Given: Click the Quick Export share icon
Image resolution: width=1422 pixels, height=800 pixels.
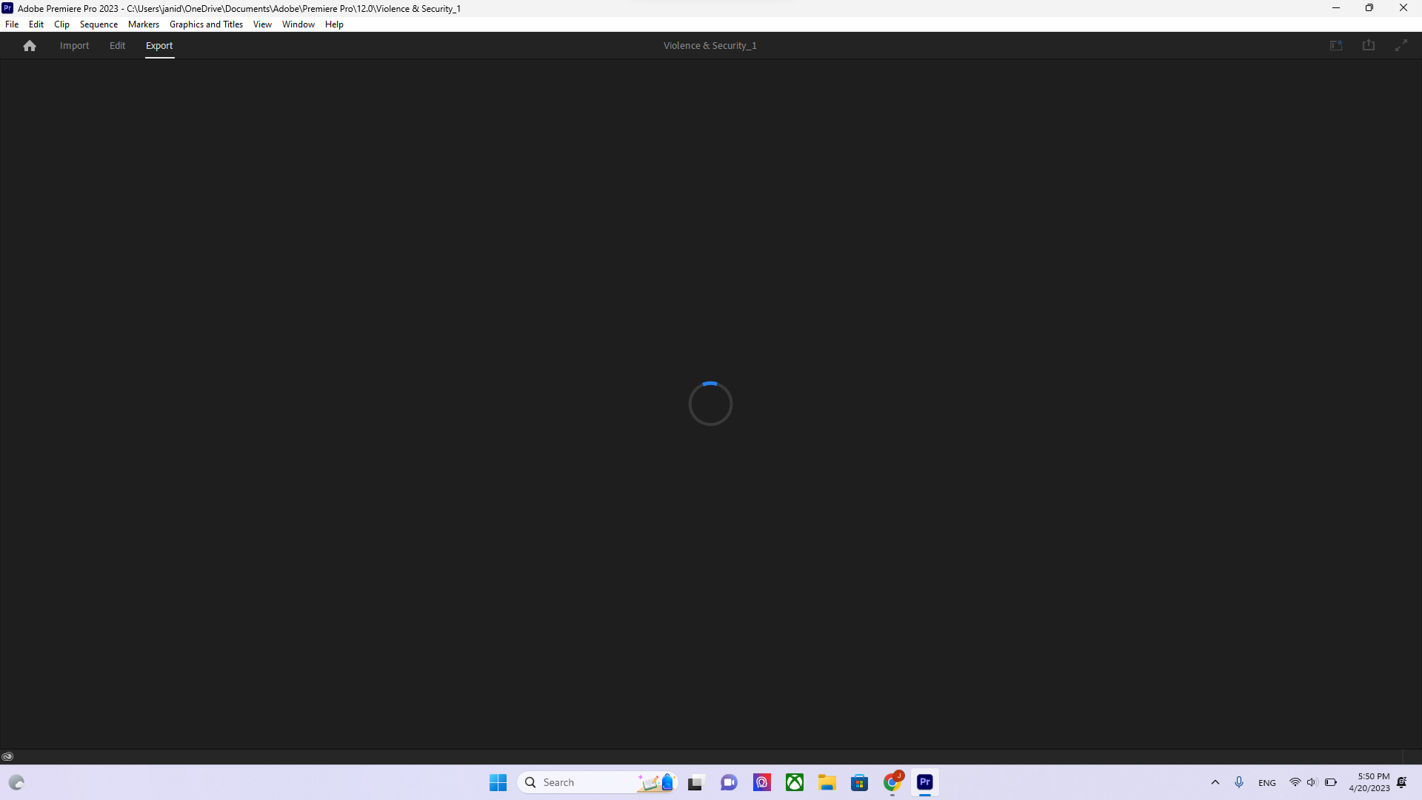Looking at the screenshot, I should [x=1369, y=46].
